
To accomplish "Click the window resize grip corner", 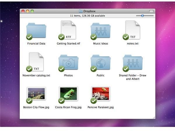I will [154, 118].
